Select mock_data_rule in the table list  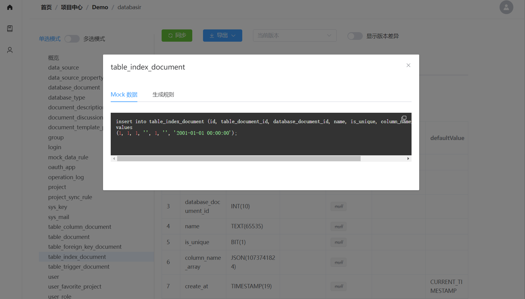click(68, 157)
